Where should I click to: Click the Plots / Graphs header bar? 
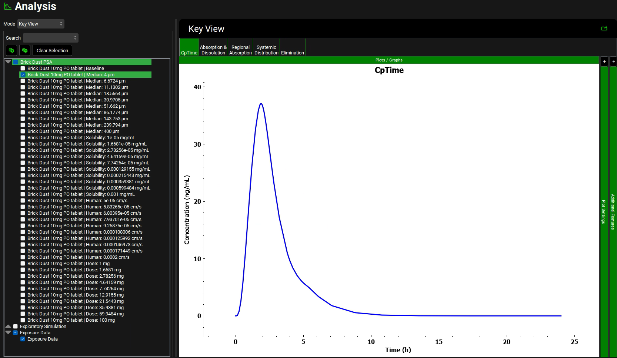389,60
